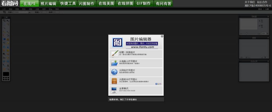
Task: Open the layers panel menu arrow
Action: (268, 38)
